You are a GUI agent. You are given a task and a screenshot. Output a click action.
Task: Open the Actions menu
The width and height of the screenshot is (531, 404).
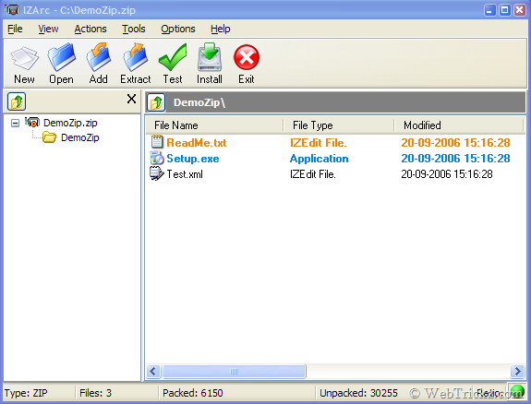91,30
